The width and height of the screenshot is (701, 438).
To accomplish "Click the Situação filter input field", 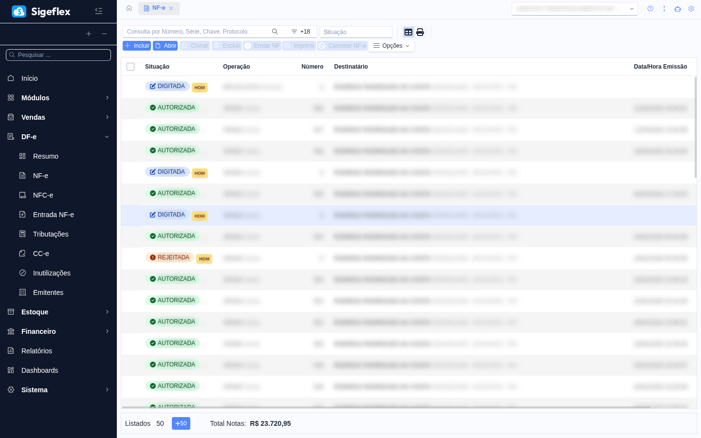I will point(356,32).
